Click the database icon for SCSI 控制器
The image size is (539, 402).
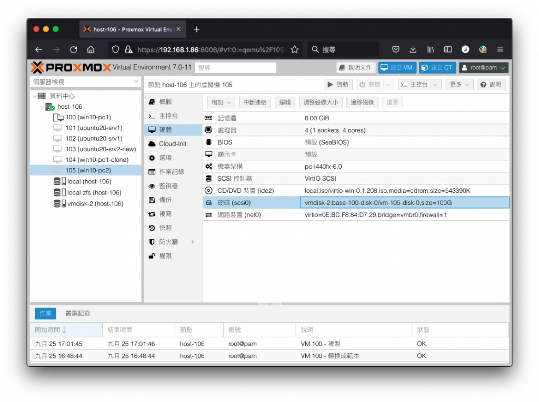(x=208, y=178)
